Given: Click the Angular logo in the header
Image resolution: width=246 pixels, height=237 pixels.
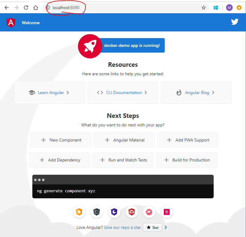Looking at the screenshot, I should point(11,22).
